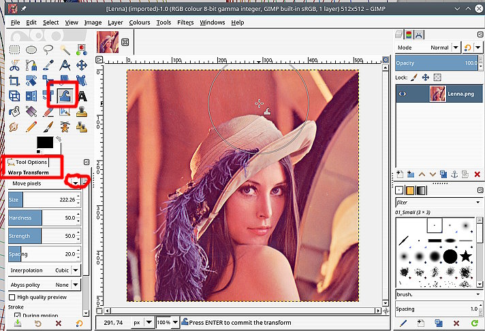Activate the Free Select lasso tool
Screen dimensions: 485x331
pos(48,50)
